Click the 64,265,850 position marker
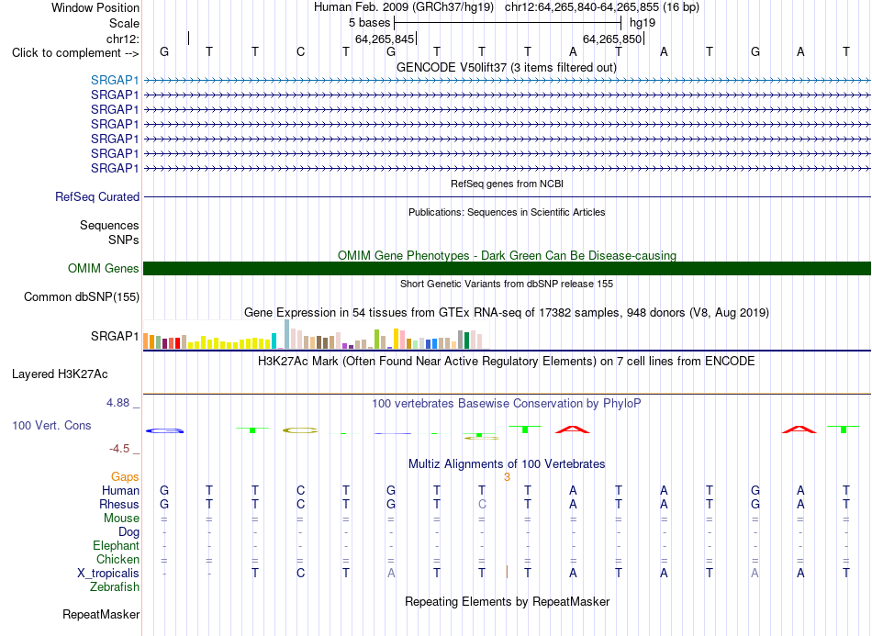 (612, 39)
